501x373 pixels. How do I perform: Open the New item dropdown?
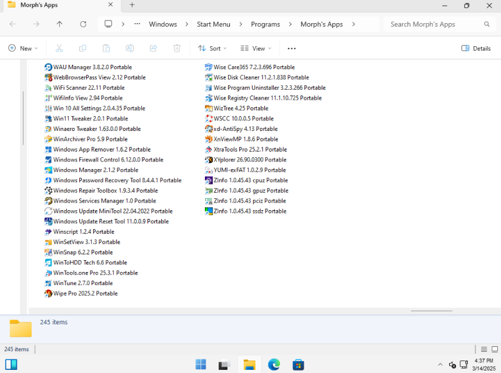pos(23,49)
